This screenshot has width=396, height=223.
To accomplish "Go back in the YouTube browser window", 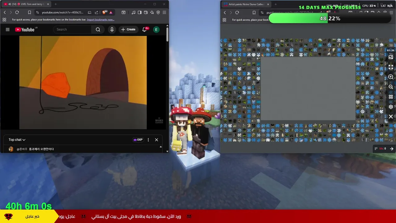I will tap(5, 12).
